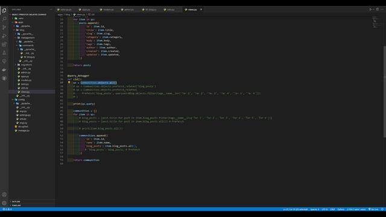386x217 pixels.
Task: Switch to the apps.py tab
Action: coord(84,10)
